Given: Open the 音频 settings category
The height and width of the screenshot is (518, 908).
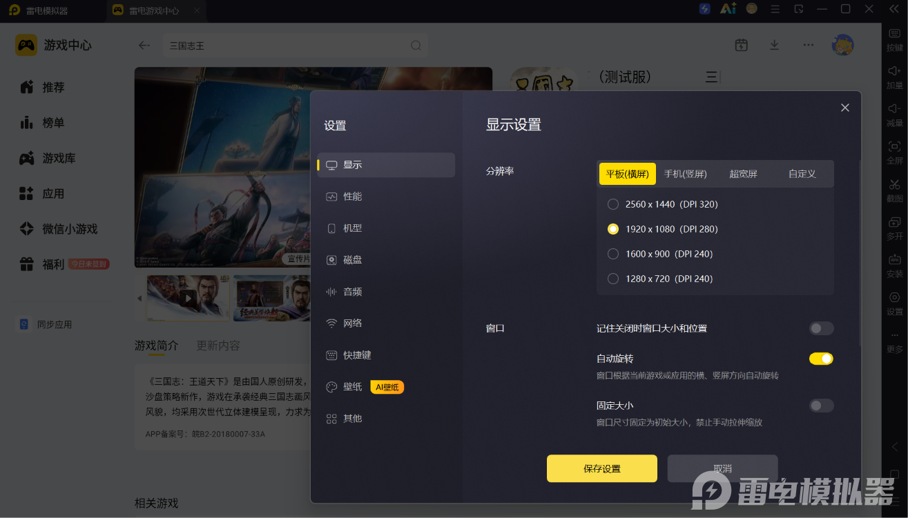Looking at the screenshot, I should pyautogui.click(x=386, y=292).
